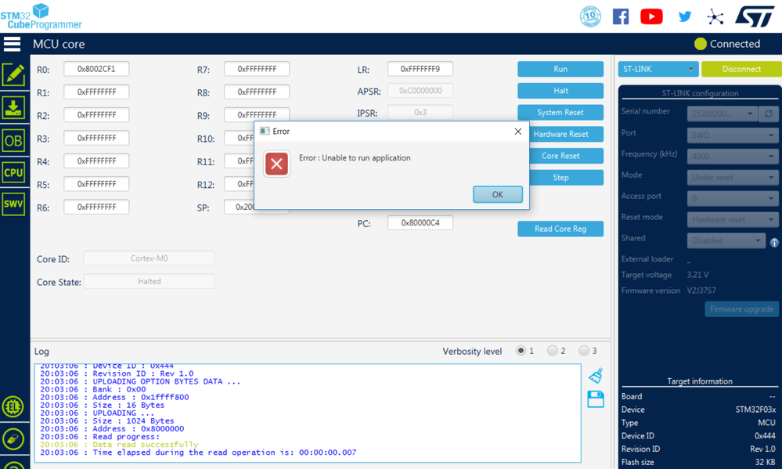Click the R0 register field
The width and height of the screenshot is (782, 469).
pyautogui.click(x=96, y=69)
